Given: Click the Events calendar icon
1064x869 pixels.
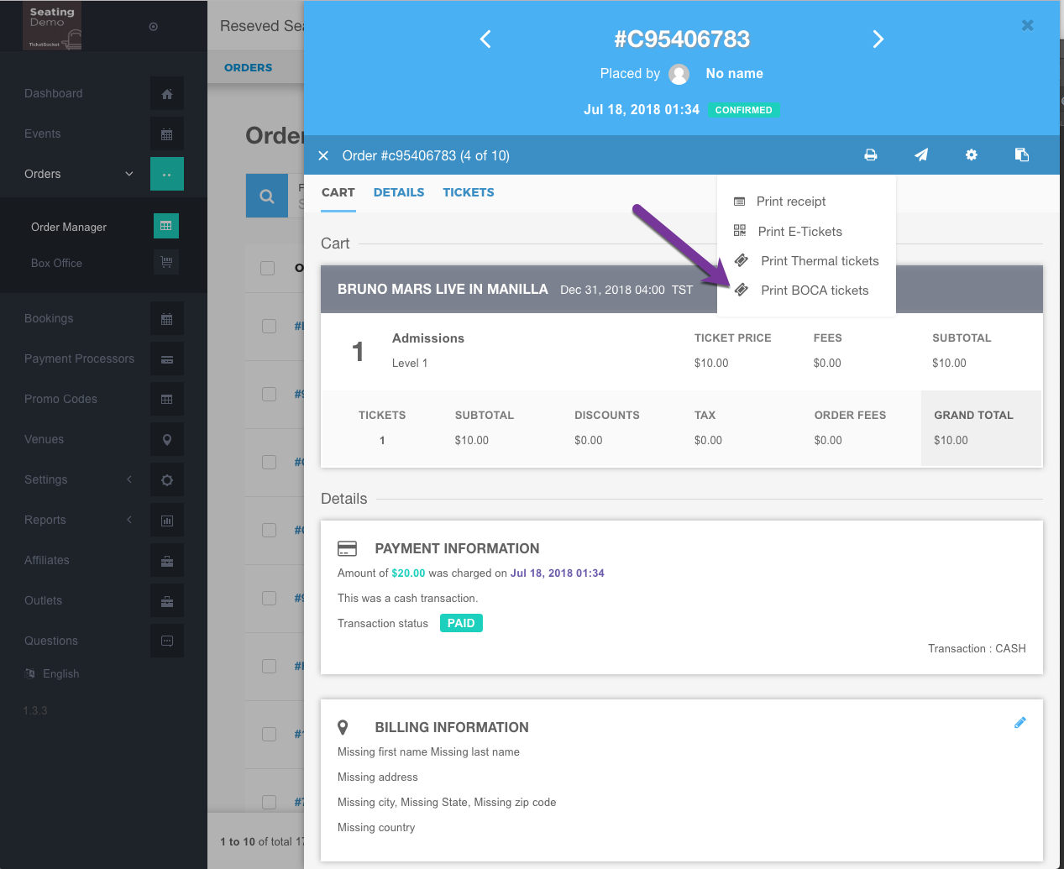Looking at the screenshot, I should pos(167,134).
